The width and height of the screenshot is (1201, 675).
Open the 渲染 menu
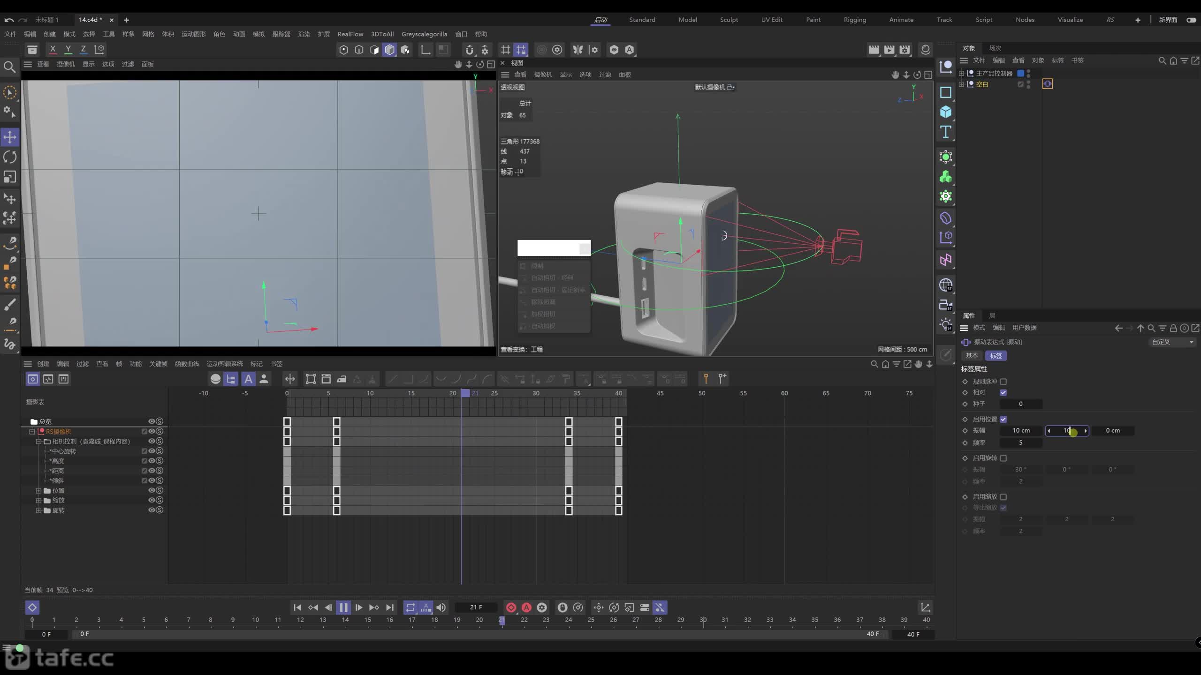304,34
